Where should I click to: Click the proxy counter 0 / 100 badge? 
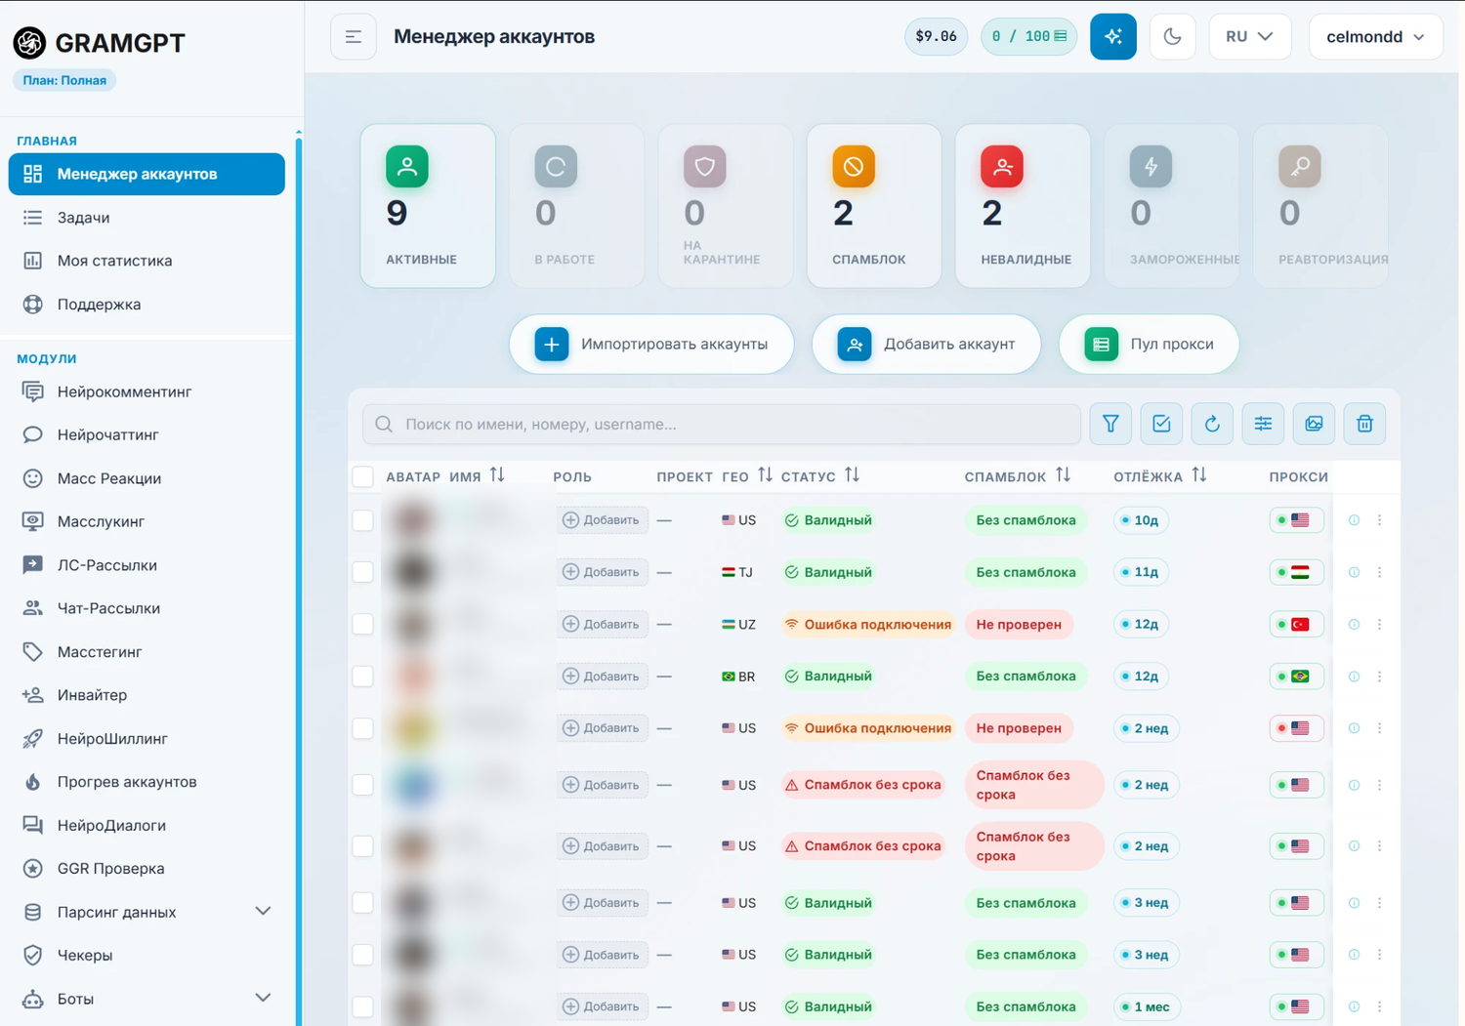[1028, 37]
